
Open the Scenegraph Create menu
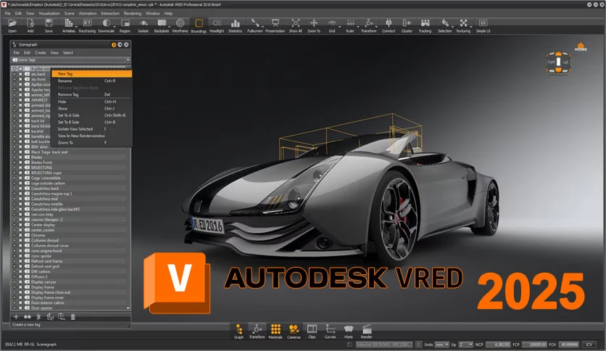[x=41, y=52]
